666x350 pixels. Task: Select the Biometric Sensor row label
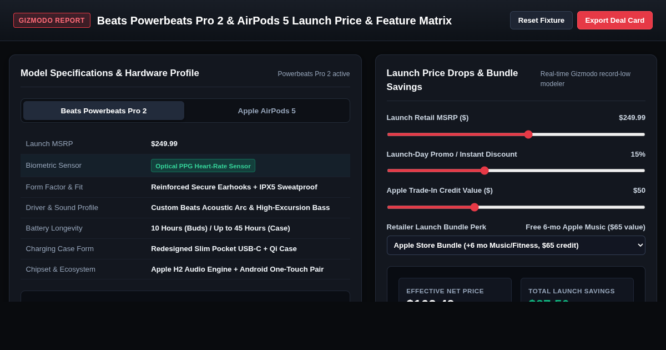(54, 166)
